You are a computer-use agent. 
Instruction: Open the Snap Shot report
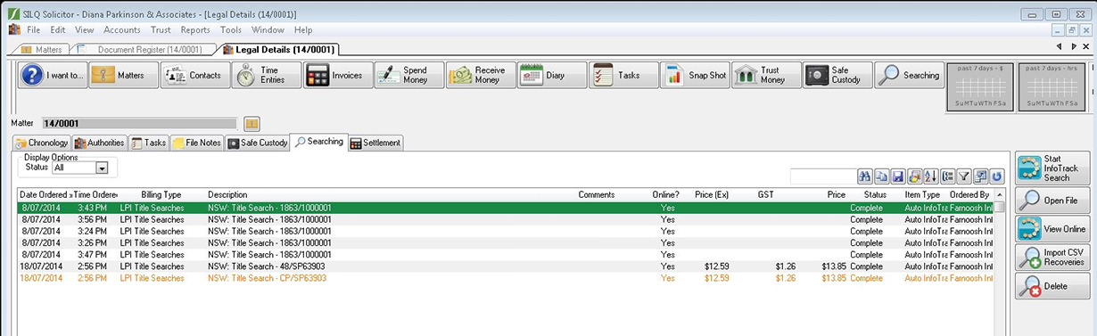695,76
